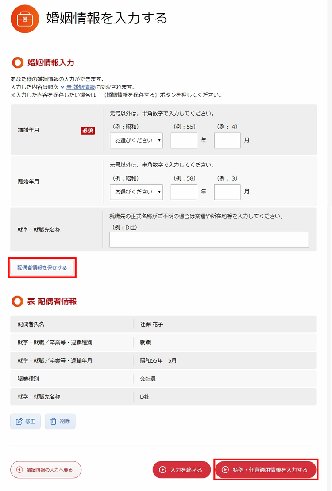The height and width of the screenshot is (491, 332).
Task: Click the (例:D社) example hint text
Action: click(x=124, y=228)
